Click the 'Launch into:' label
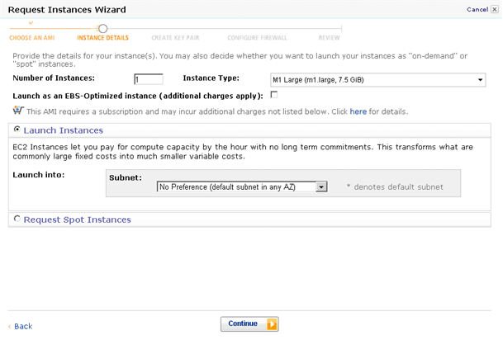This screenshot has height=340, width=503. pyautogui.click(x=39, y=175)
